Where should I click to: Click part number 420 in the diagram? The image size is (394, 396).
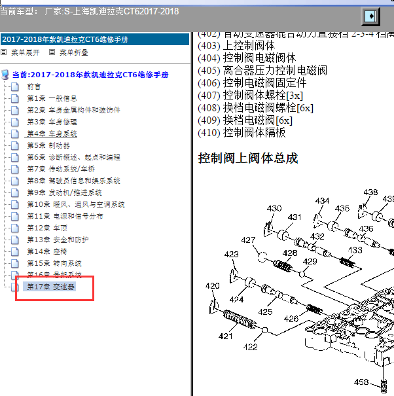[x=213, y=285]
